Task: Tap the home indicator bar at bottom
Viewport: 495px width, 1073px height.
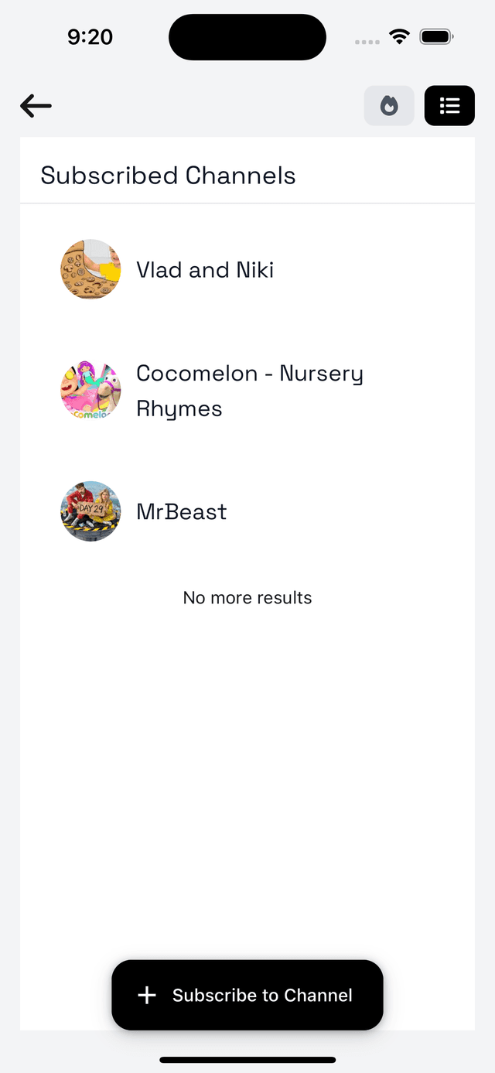Action: [247, 1060]
